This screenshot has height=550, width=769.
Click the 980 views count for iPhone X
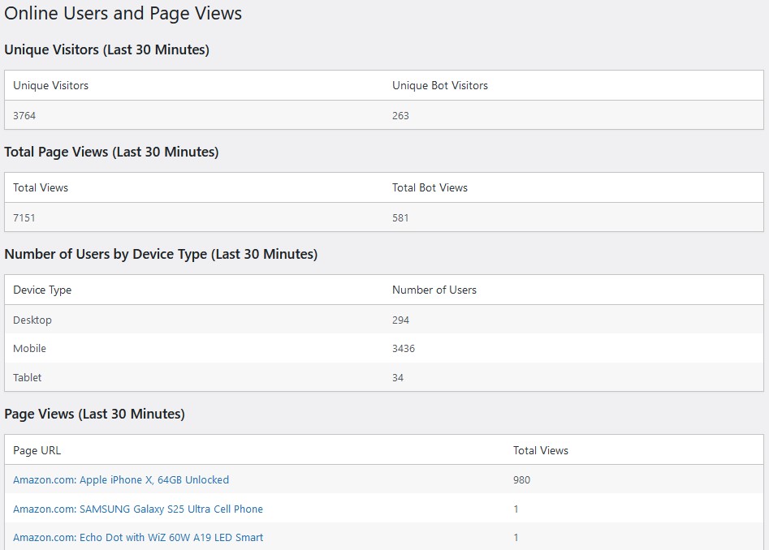[x=521, y=479]
